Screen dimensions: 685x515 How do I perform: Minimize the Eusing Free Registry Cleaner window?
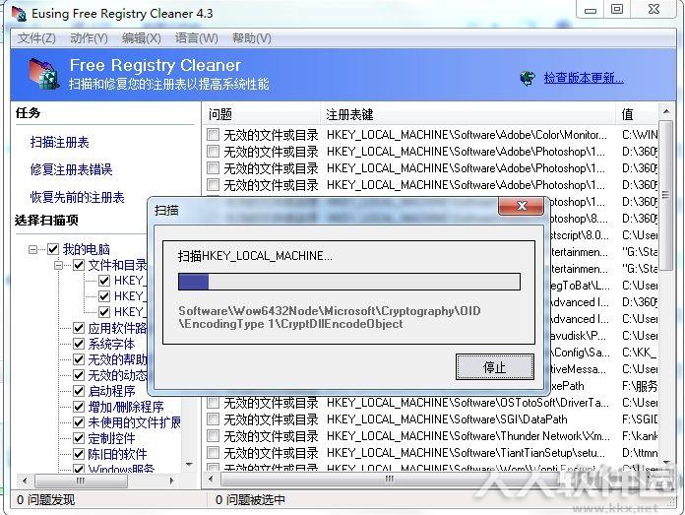point(591,10)
